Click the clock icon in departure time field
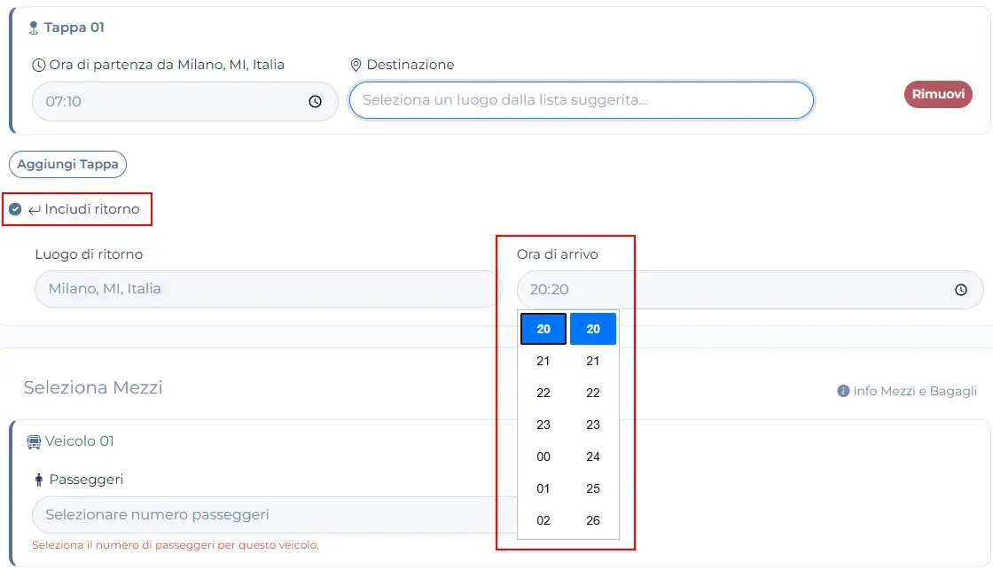This screenshot has height=577, width=993. click(x=315, y=101)
